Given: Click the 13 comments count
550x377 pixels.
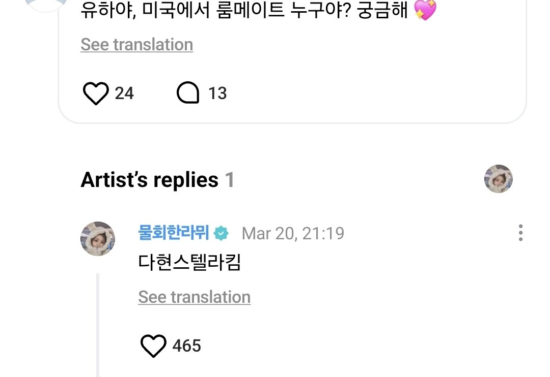Looking at the screenshot, I should [217, 93].
